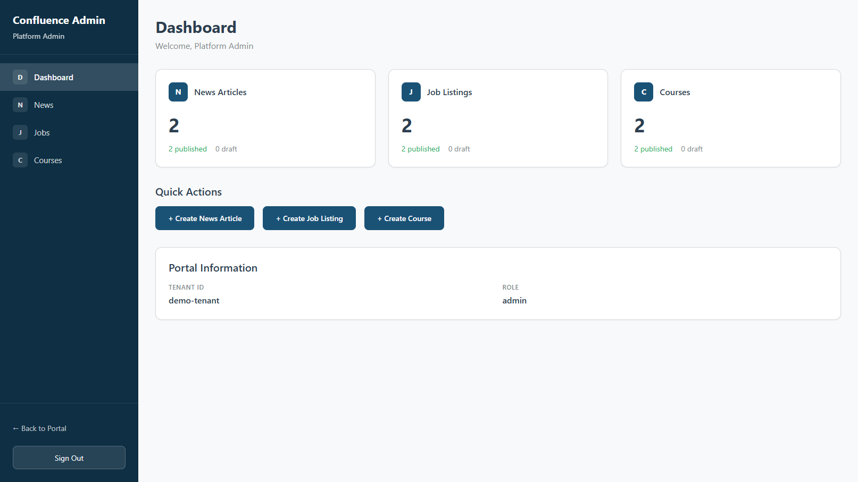Click the Courses card icon
858x482 pixels.
coord(643,92)
